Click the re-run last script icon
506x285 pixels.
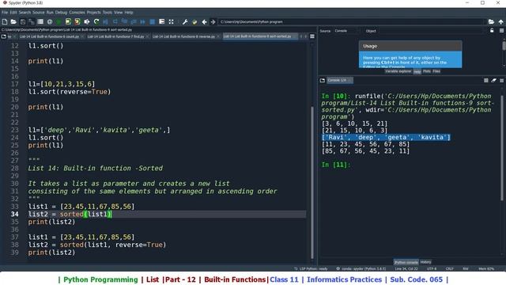96,21
